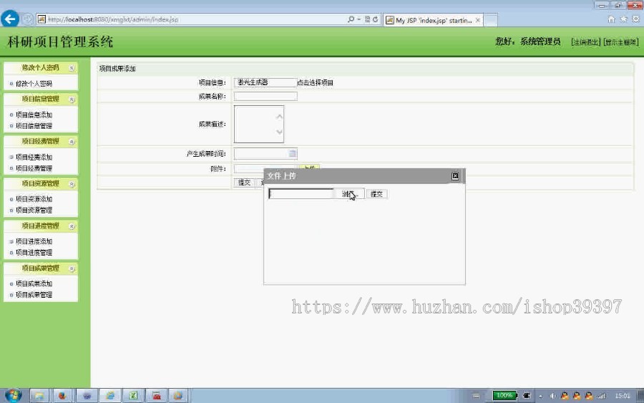Click the address bar search magnifier icon
The image size is (644, 403).
tap(351, 19)
